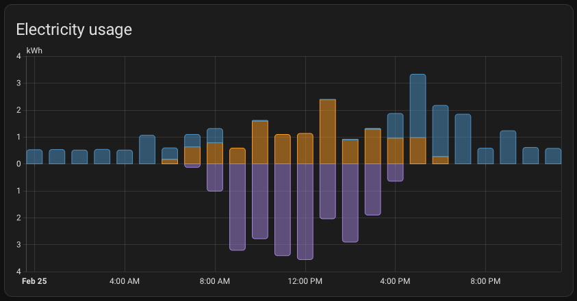Image resolution: width=577 pixels, height=301 pixels.
Task: Select orange segment under the tallest blue bar
Action: (x=418, y=151)
